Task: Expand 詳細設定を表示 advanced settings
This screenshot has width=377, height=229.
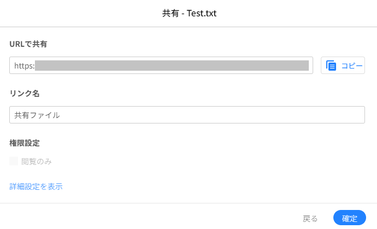Action: [36, 187]
